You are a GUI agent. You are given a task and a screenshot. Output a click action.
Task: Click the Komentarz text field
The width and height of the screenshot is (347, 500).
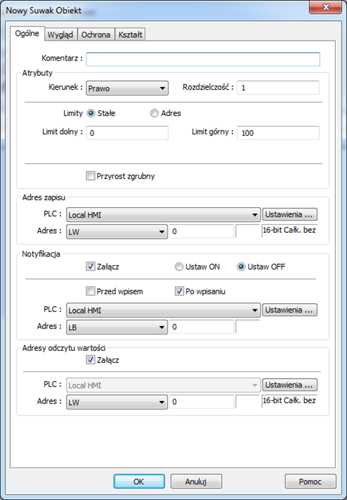[203, 59]
